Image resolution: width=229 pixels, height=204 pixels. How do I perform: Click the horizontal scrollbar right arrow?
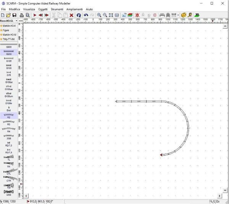point(220,196)
